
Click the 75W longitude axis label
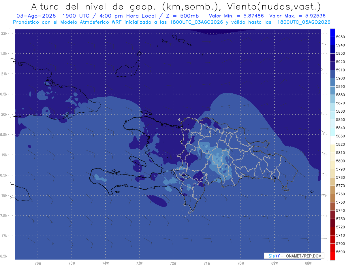[x=72, y=263]
